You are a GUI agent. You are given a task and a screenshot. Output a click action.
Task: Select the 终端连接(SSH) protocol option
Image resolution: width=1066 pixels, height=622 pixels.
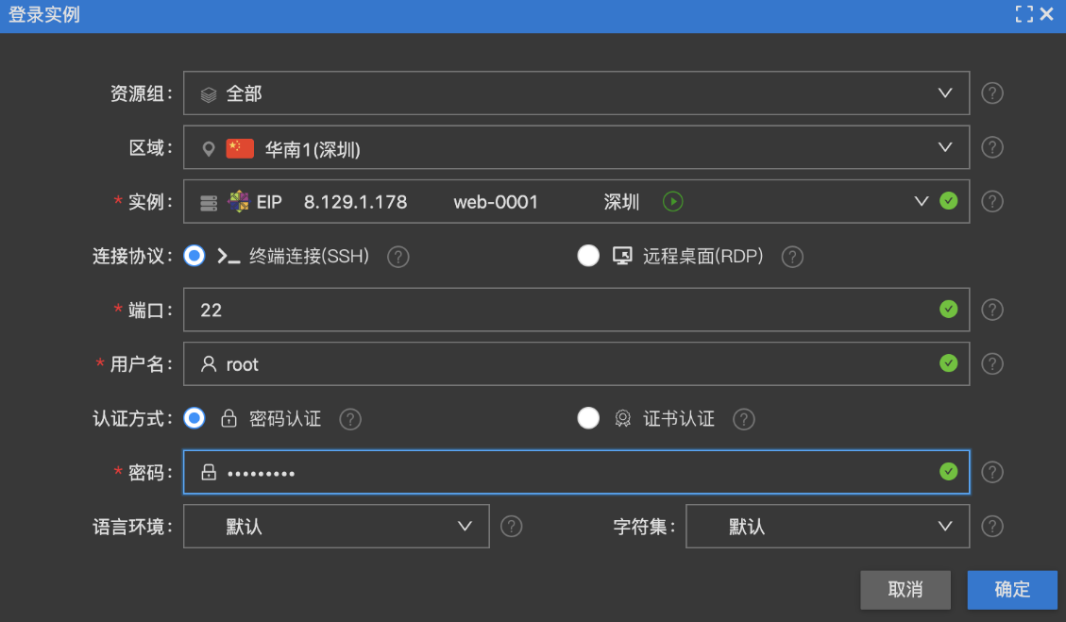(x=194, y=256)
